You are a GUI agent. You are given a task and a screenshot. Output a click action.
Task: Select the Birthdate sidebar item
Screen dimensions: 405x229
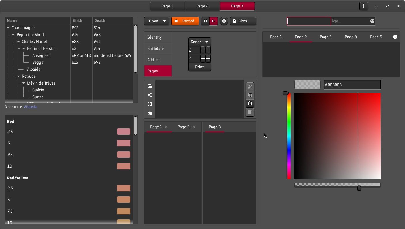[x=158, y=48]
